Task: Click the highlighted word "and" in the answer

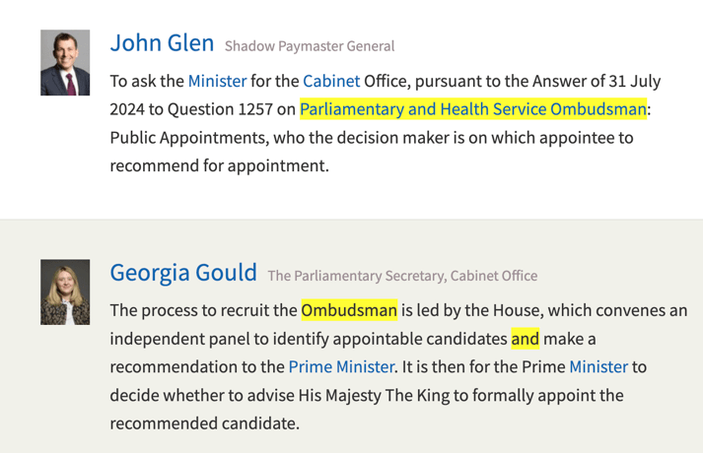Action: [526, 339]
